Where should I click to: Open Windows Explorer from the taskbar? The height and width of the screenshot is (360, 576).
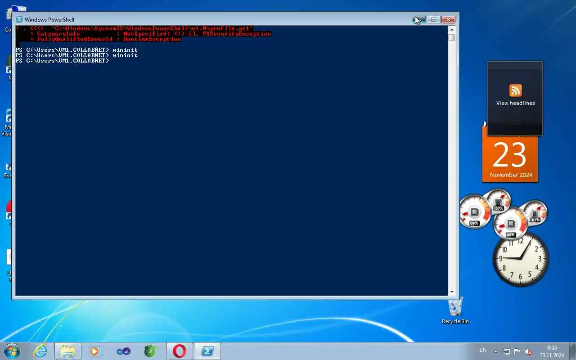(68, 351)
